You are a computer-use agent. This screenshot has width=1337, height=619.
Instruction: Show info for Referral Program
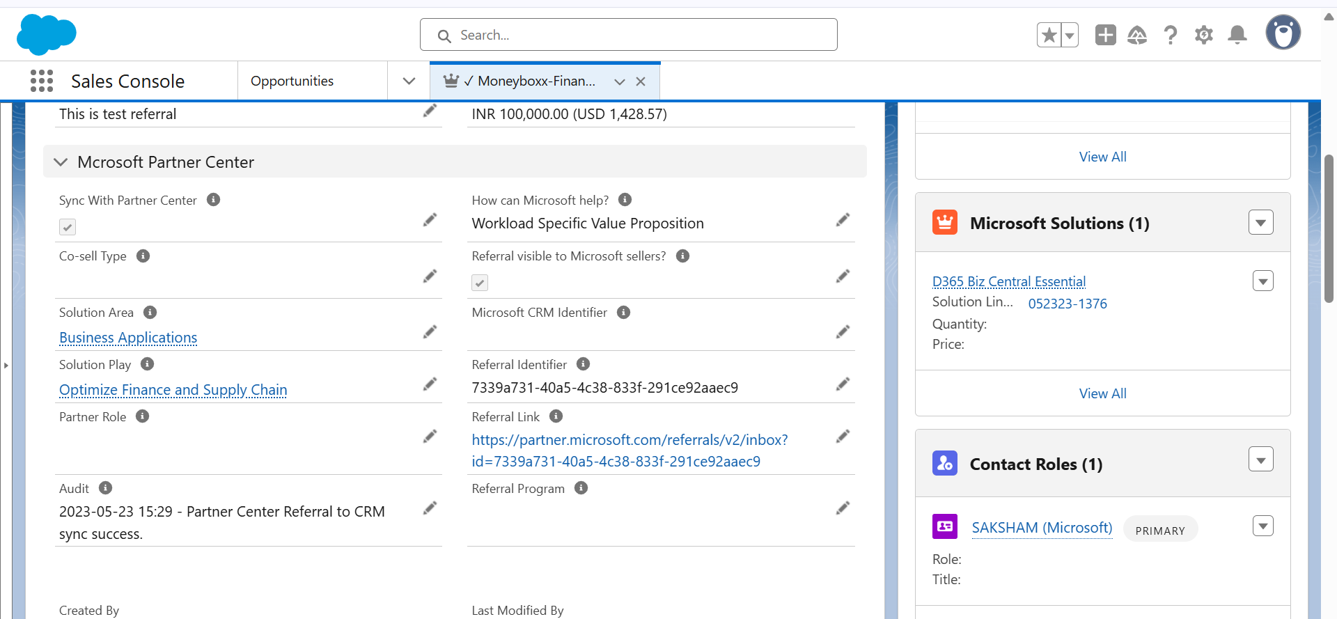click(581, 488)
